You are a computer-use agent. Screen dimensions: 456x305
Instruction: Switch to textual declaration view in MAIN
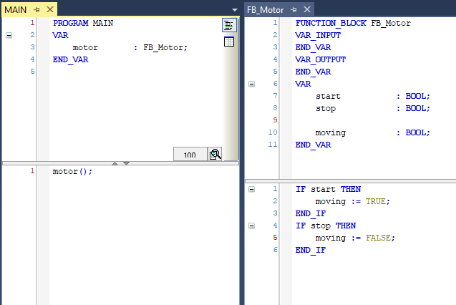click(229, 25)
